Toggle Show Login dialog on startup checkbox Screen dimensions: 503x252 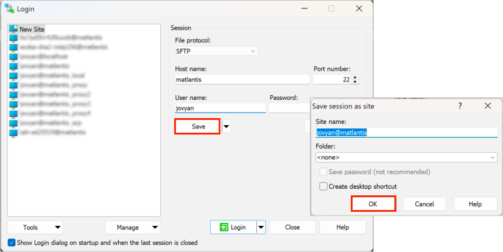click(12, 242)
